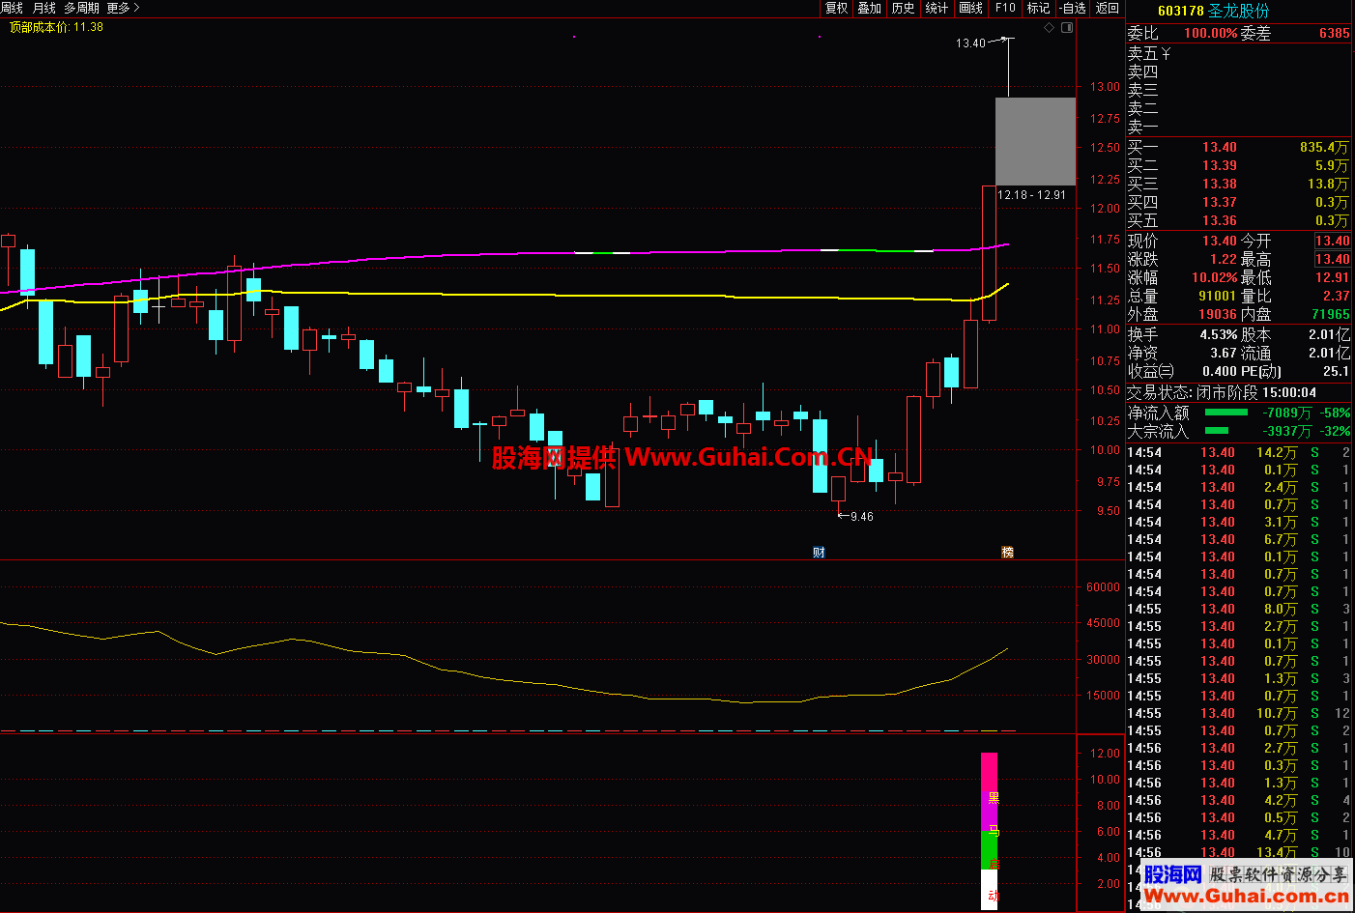1355x913 pixels.
Task: Select the 买五 bid row at 13.36
Action: 1239,221
